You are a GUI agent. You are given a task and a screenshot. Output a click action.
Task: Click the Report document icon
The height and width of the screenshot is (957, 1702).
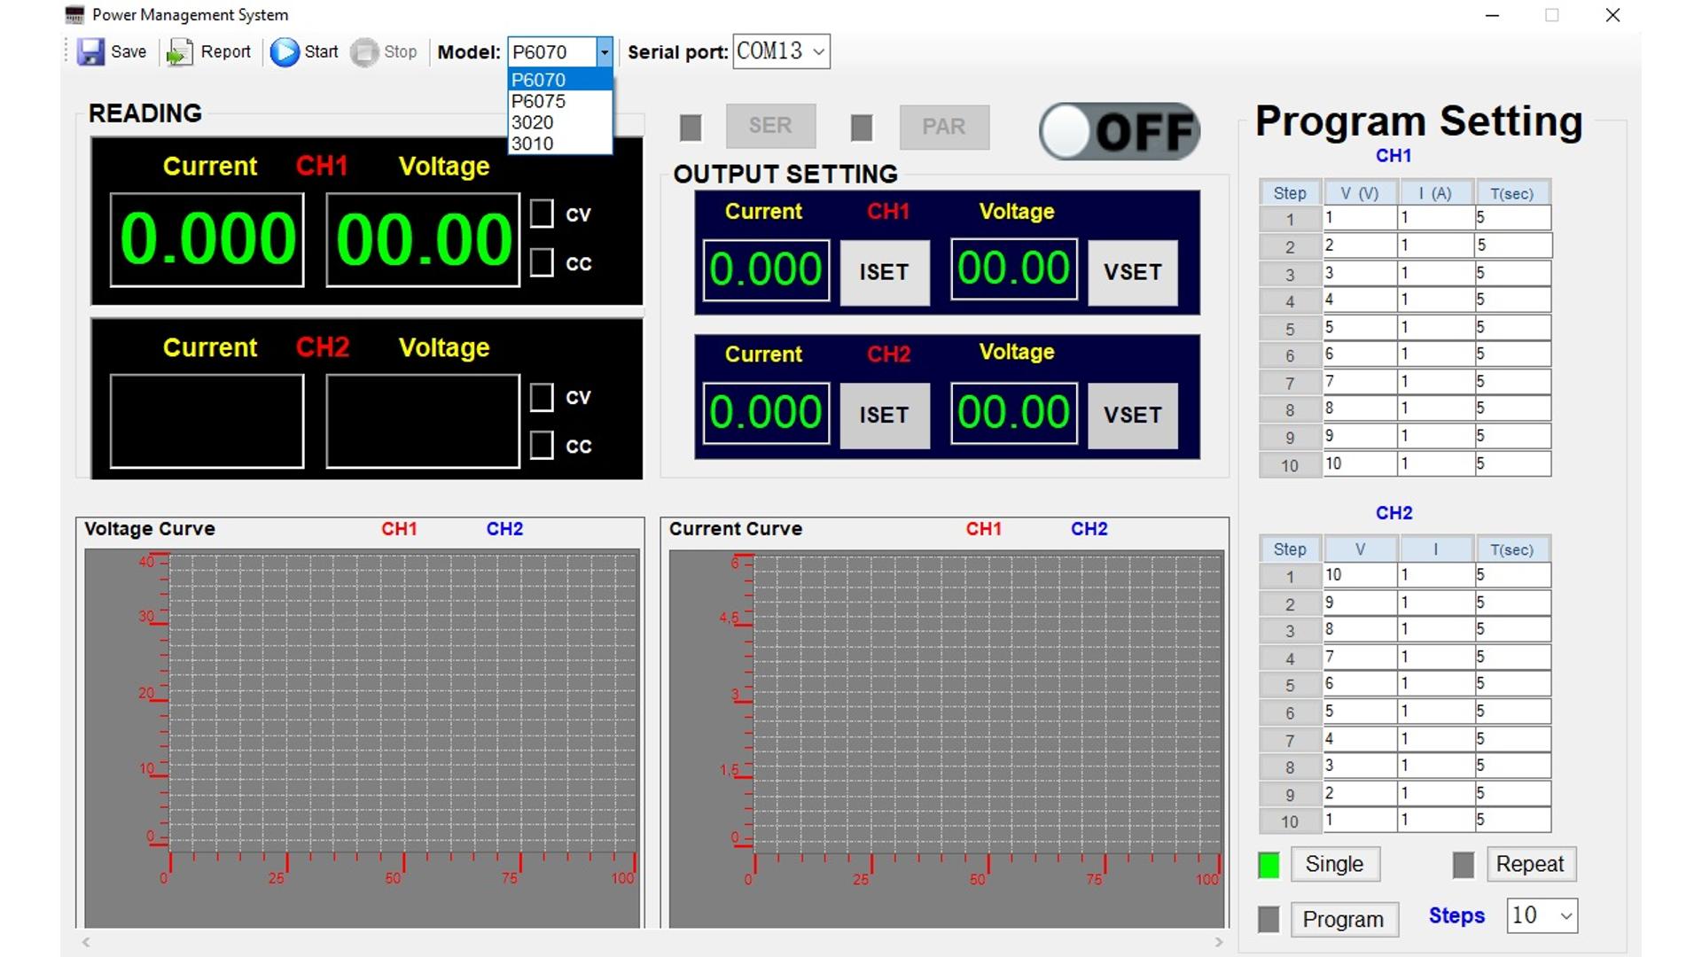(x=180, y=52)
